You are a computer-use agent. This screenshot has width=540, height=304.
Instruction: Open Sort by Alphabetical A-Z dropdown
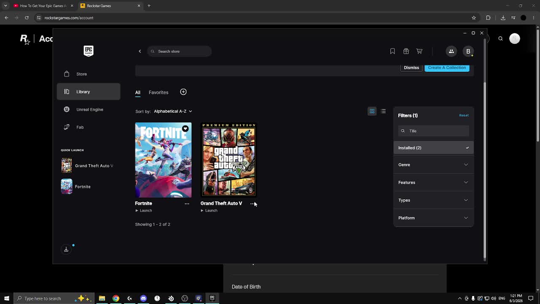(x=173, y=111)
